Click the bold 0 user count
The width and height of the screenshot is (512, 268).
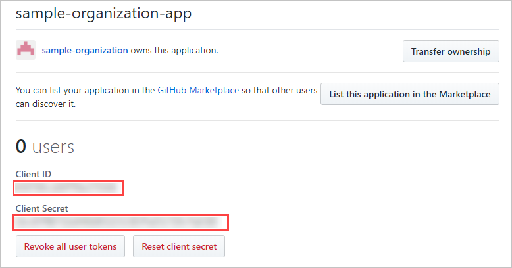click(21, 146)
